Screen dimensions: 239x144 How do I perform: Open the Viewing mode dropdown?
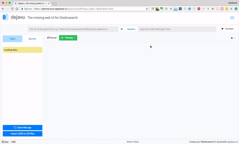tap(68, 38)
